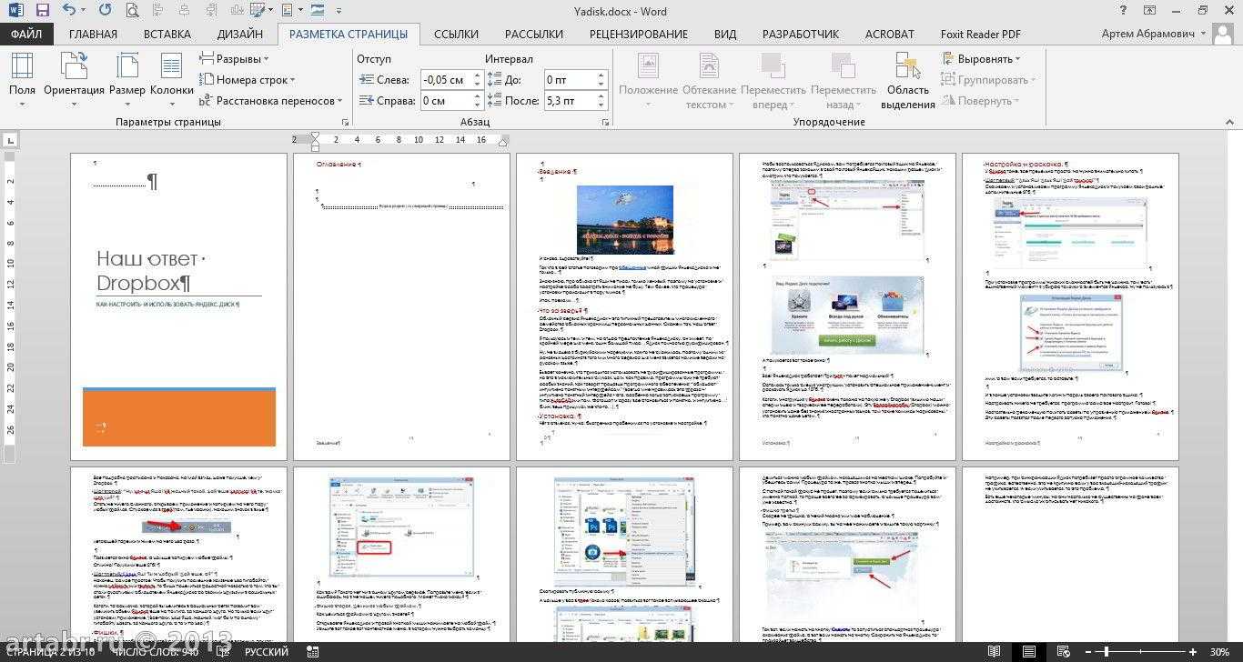Decrease the Слева left indent value
The width and height of the screenshot is (1243, 662).
(x=477, y=85)
